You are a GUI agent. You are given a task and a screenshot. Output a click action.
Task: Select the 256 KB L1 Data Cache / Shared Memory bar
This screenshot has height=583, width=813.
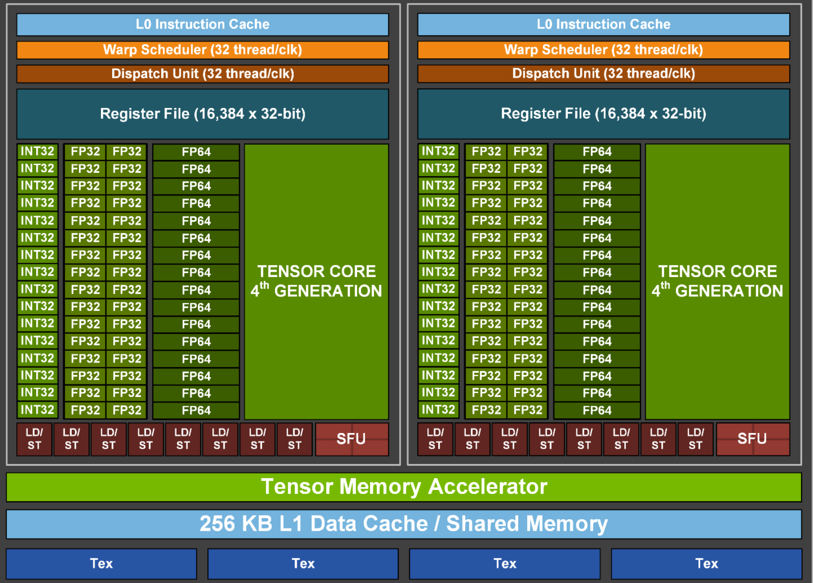[x=404, y=524]
